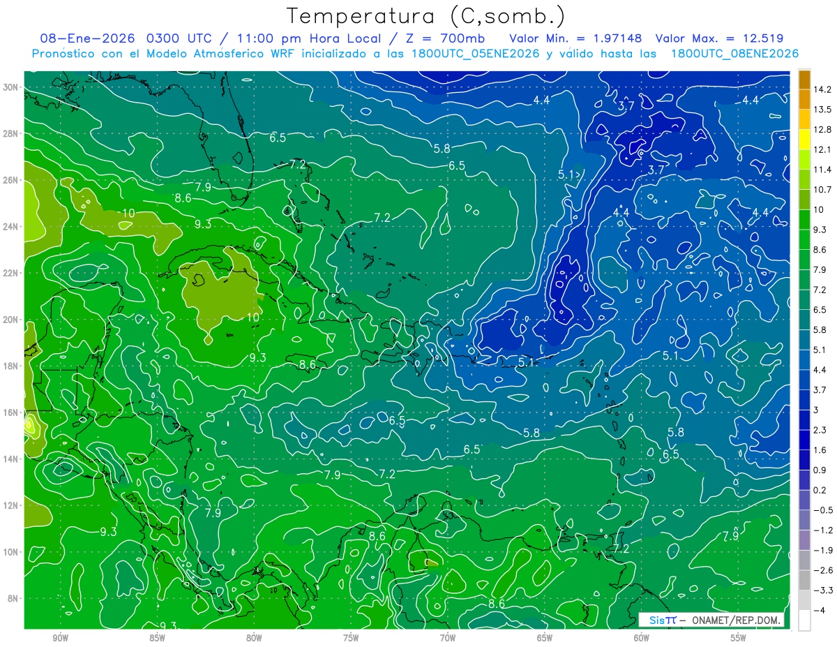Image resolution: width=837 pixels, height=647 pixels.
Task: Click the '80W' longitude axis label
Action: (254, 638)
